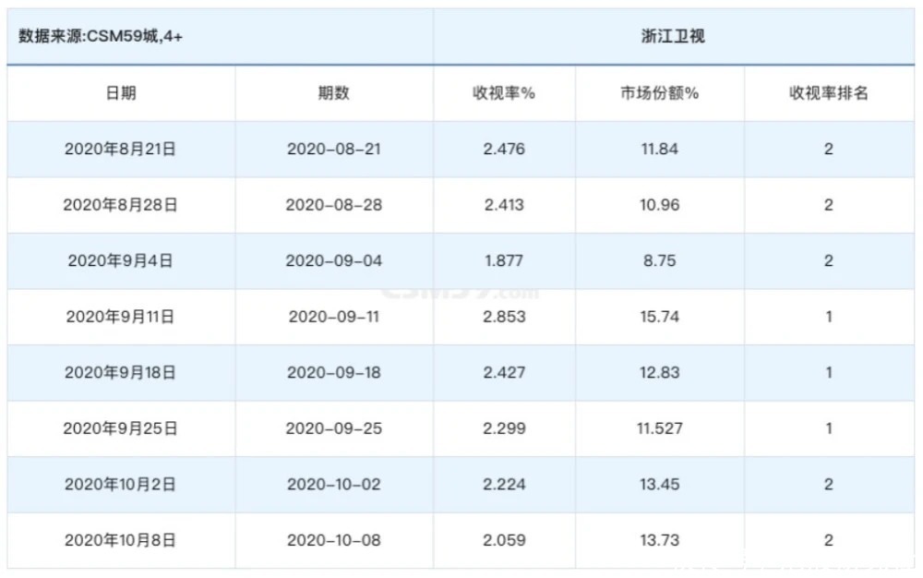923x578 pixels.
Task: Select the rating value 2.224
Action: click(504, 484)
